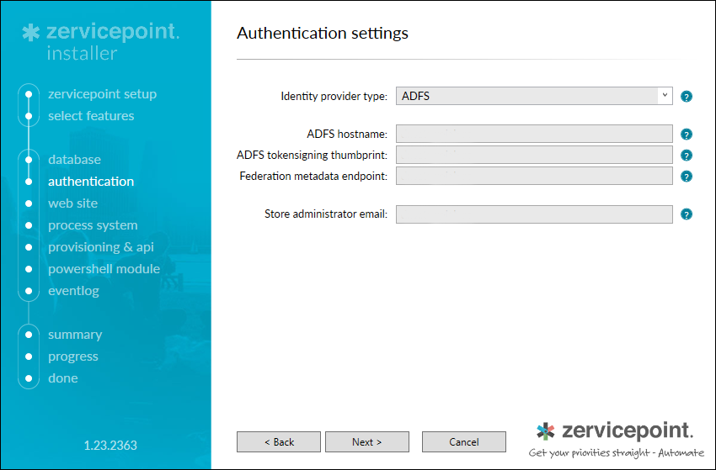Go back with the Back button

tap(279, 441)
